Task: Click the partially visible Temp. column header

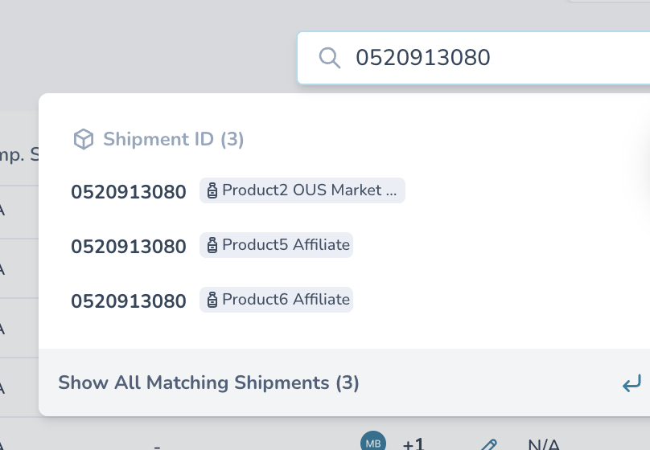Action: point(19,154)
